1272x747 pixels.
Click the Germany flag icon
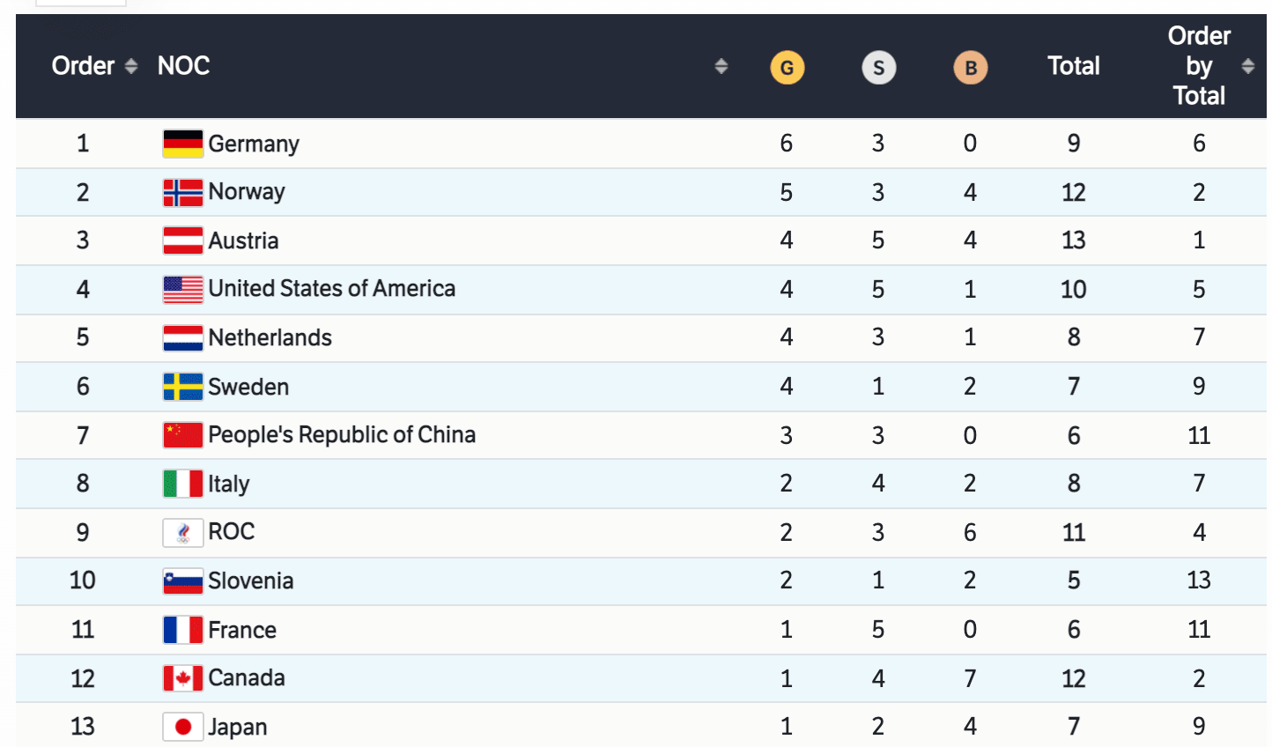click(x=183, y=144)
